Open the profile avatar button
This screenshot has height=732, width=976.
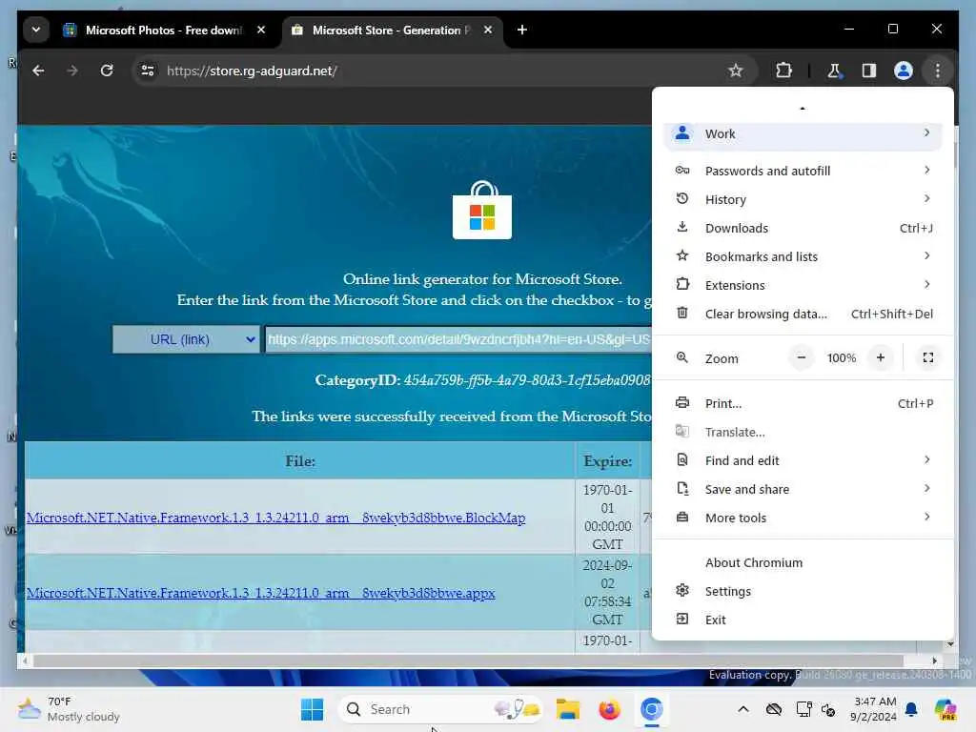(904, 71)
